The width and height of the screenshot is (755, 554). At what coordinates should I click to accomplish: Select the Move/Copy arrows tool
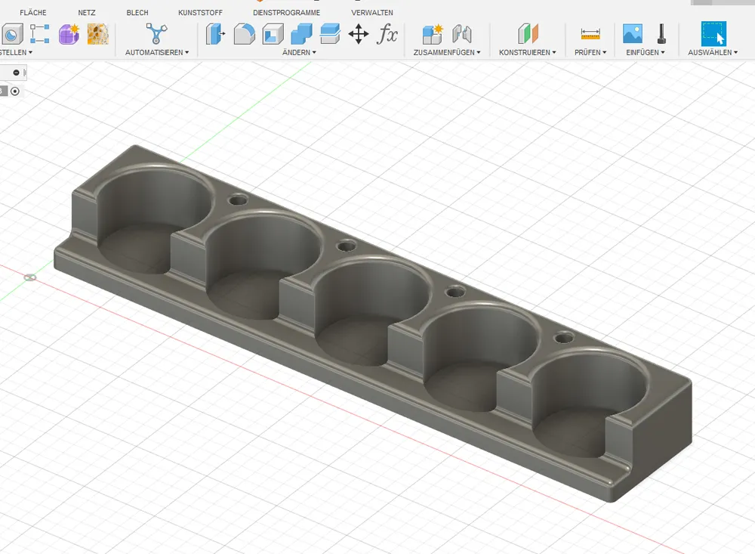tap(359, 33)
